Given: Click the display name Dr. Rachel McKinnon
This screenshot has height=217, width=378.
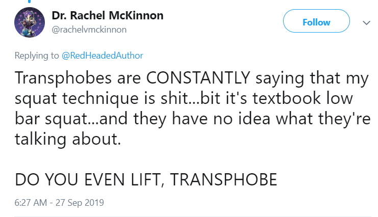Looking at the screenshot, I should click(x=108, y=15).
